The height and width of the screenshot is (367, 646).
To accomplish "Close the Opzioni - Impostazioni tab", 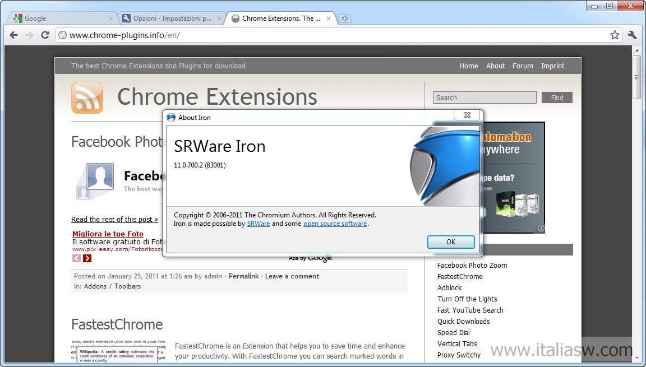I will [220, 18].
